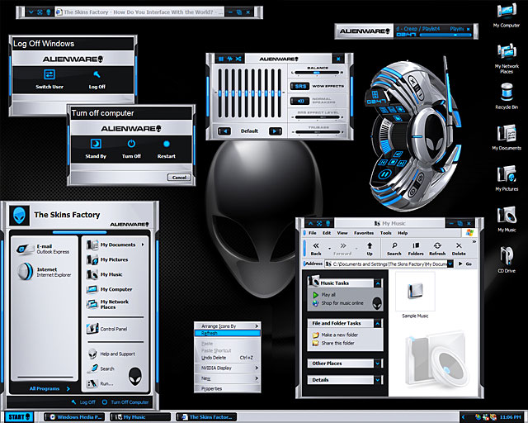Viewport: 528px width, 423px height.
Task: Click the Delete toolbar button
Action: (459, 249)
